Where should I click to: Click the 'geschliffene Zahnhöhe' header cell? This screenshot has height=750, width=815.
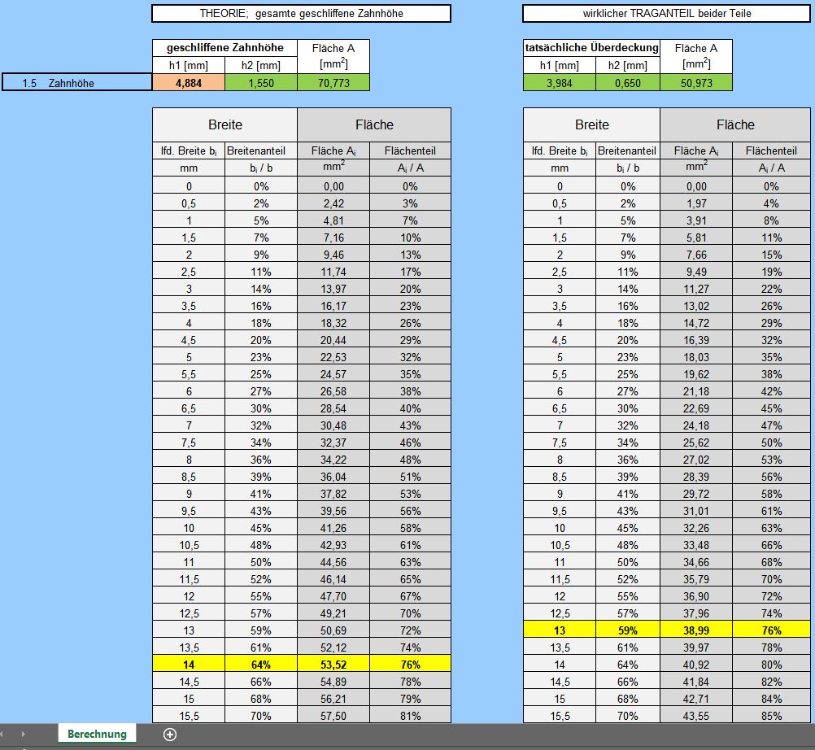click(x=225, y=48)
